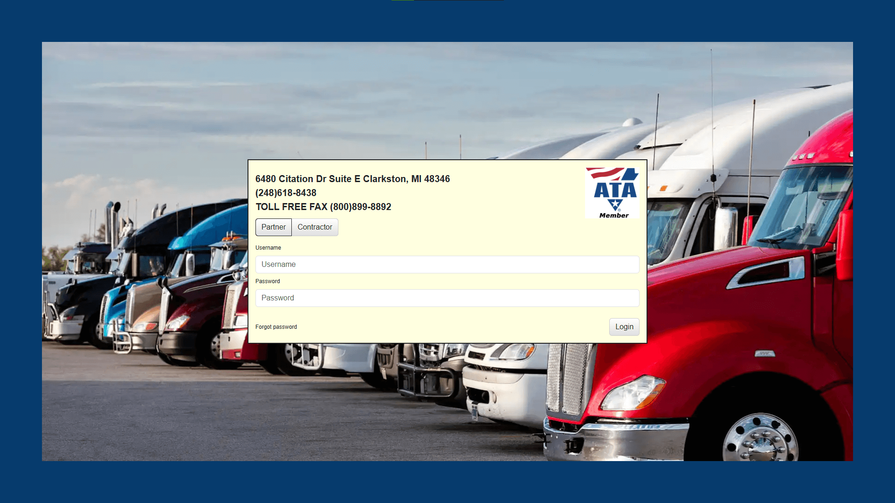Switch to the Contractor login type
895x503 pixels.
[x=315, y=227]
